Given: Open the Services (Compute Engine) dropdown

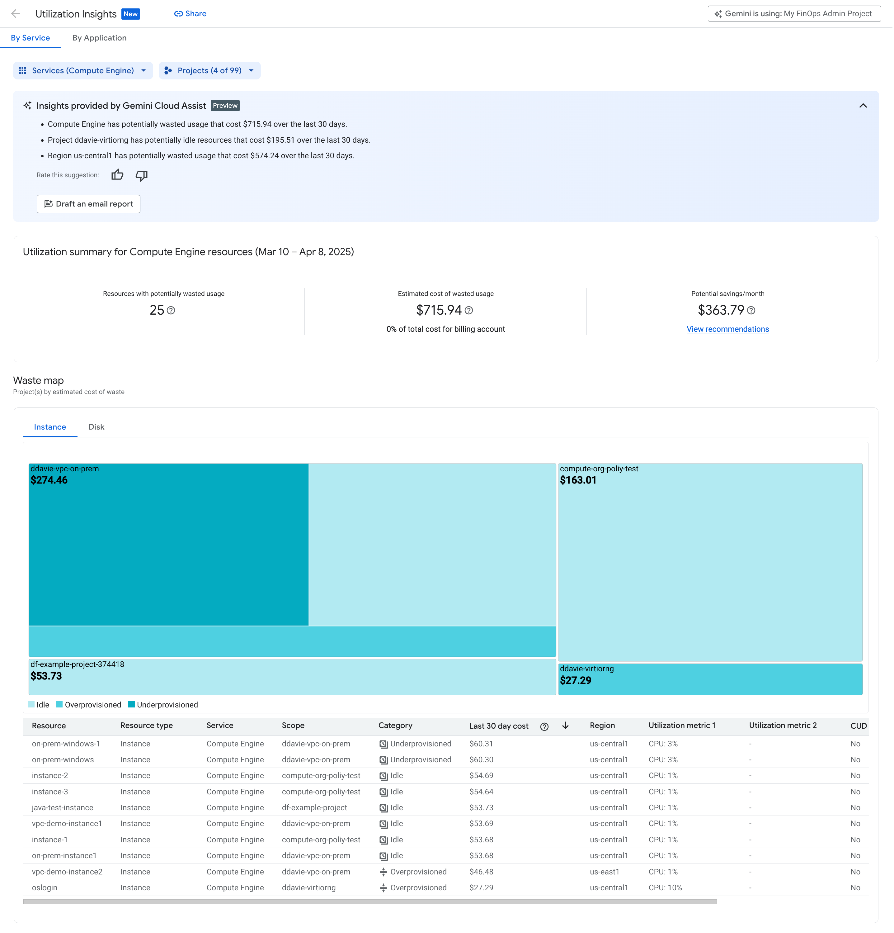Looking at the screenshot, I should click(x=83, y=70).
